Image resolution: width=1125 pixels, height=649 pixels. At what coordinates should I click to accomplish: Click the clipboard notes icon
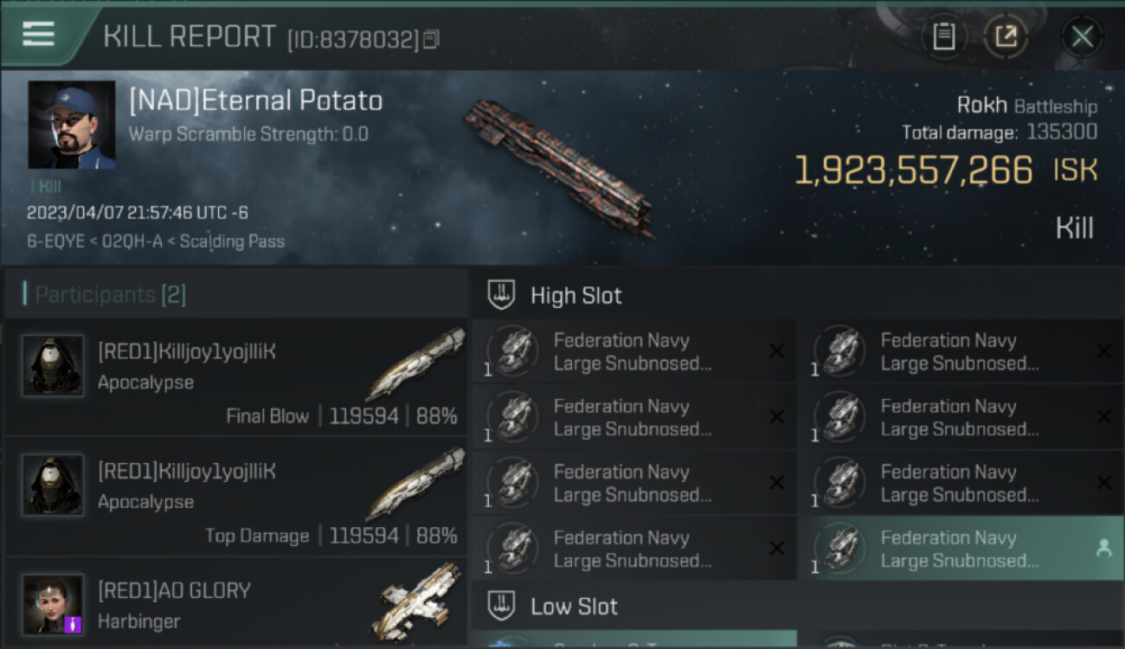click(943, 36)
